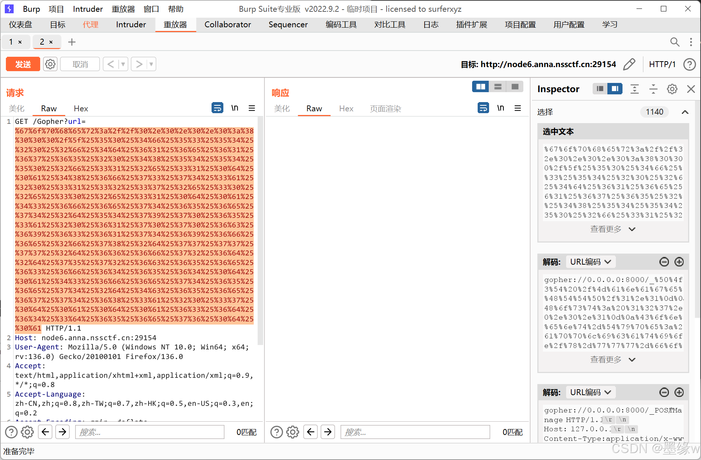This screenshot has height=460, width=701.
Task: Open request search help icon
Action: click(x=11, y=432)
